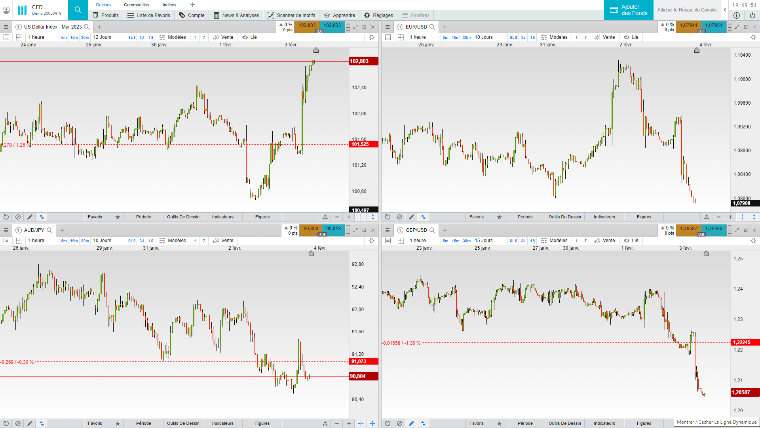This screenshot has height=428, width=760.
Task: Open chart settings gear in EUR/USD panel
Action: (753, 37)
